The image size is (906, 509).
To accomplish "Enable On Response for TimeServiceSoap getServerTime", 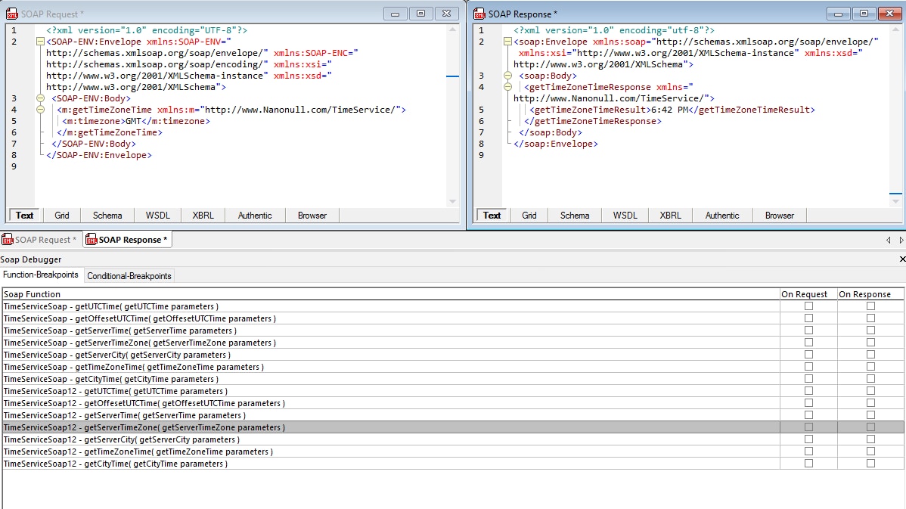I will (870, 331).
